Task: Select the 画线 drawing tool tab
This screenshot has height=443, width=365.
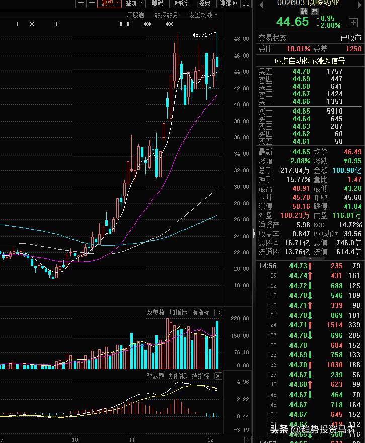Action: coord(181,3)
